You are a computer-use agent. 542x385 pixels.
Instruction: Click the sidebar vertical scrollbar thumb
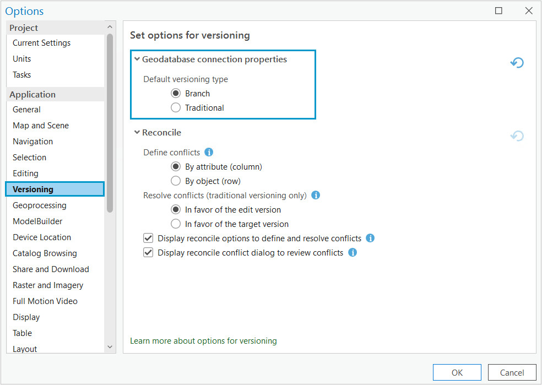pos(110,121)
